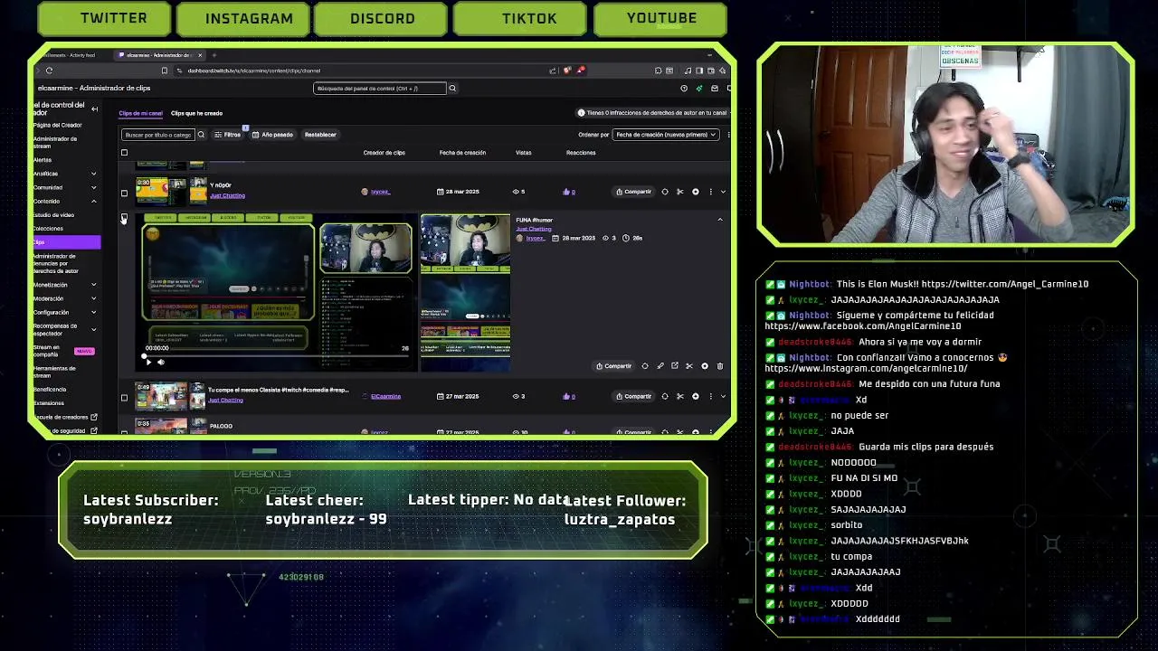The image size is (1158, 651).
Task: Toggle the select-all clips checkbox
Action: point(124,153)
